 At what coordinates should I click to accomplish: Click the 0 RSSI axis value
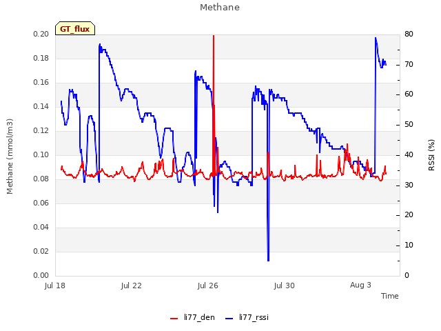(407, 276)
